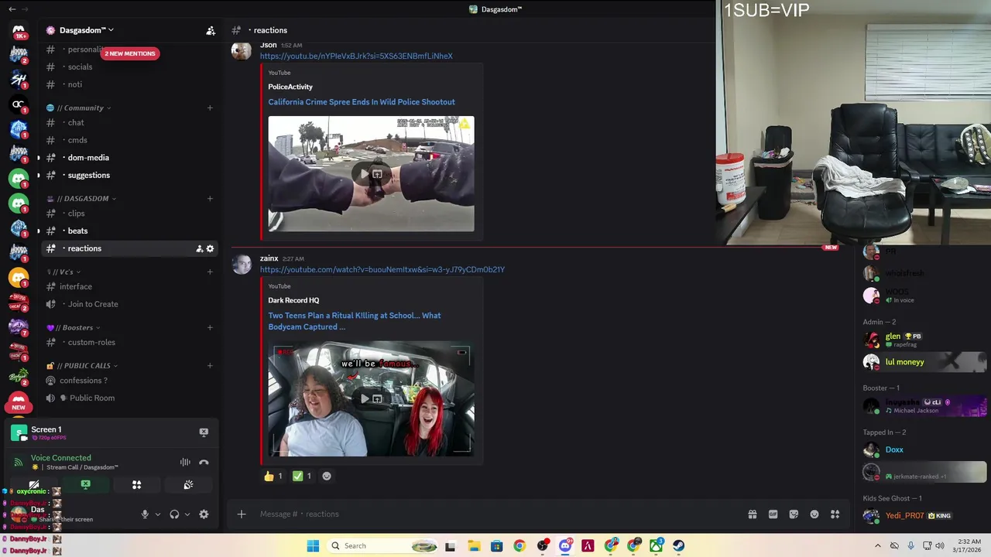The height and width of the screenshot is (557, 991).
Task: Open youtu.be link posted by Json
Action: coord(356,56)
